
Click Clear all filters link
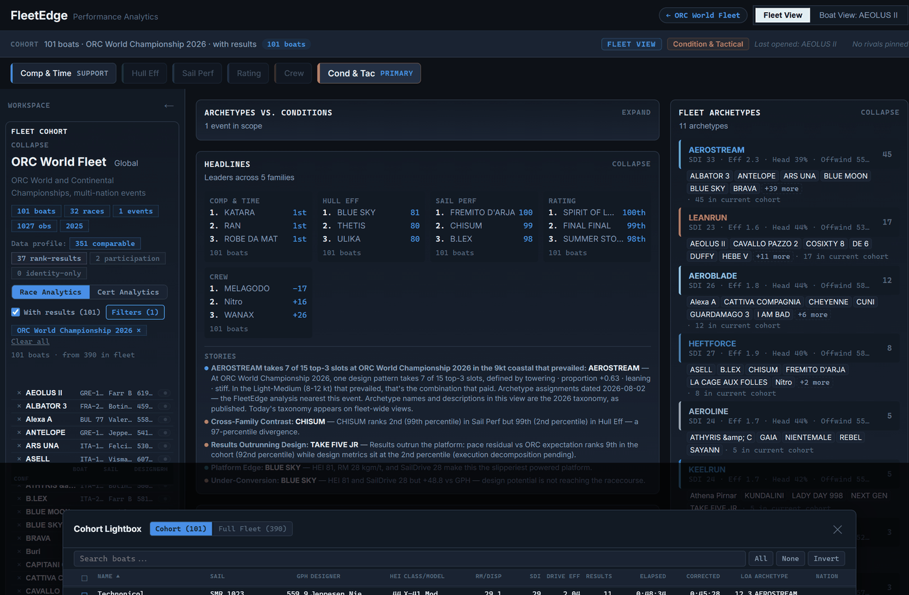coord(30,341)
